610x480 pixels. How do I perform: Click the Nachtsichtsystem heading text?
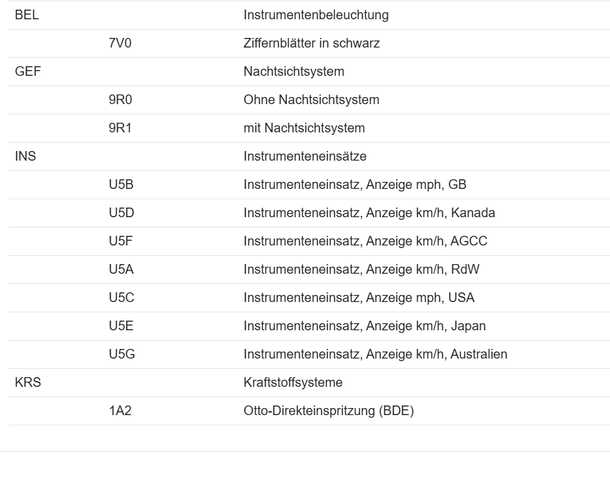coord(293,72)
